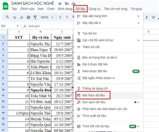Expand Trình kết nối dữ liệu submenu arrow

coord(139,126)
